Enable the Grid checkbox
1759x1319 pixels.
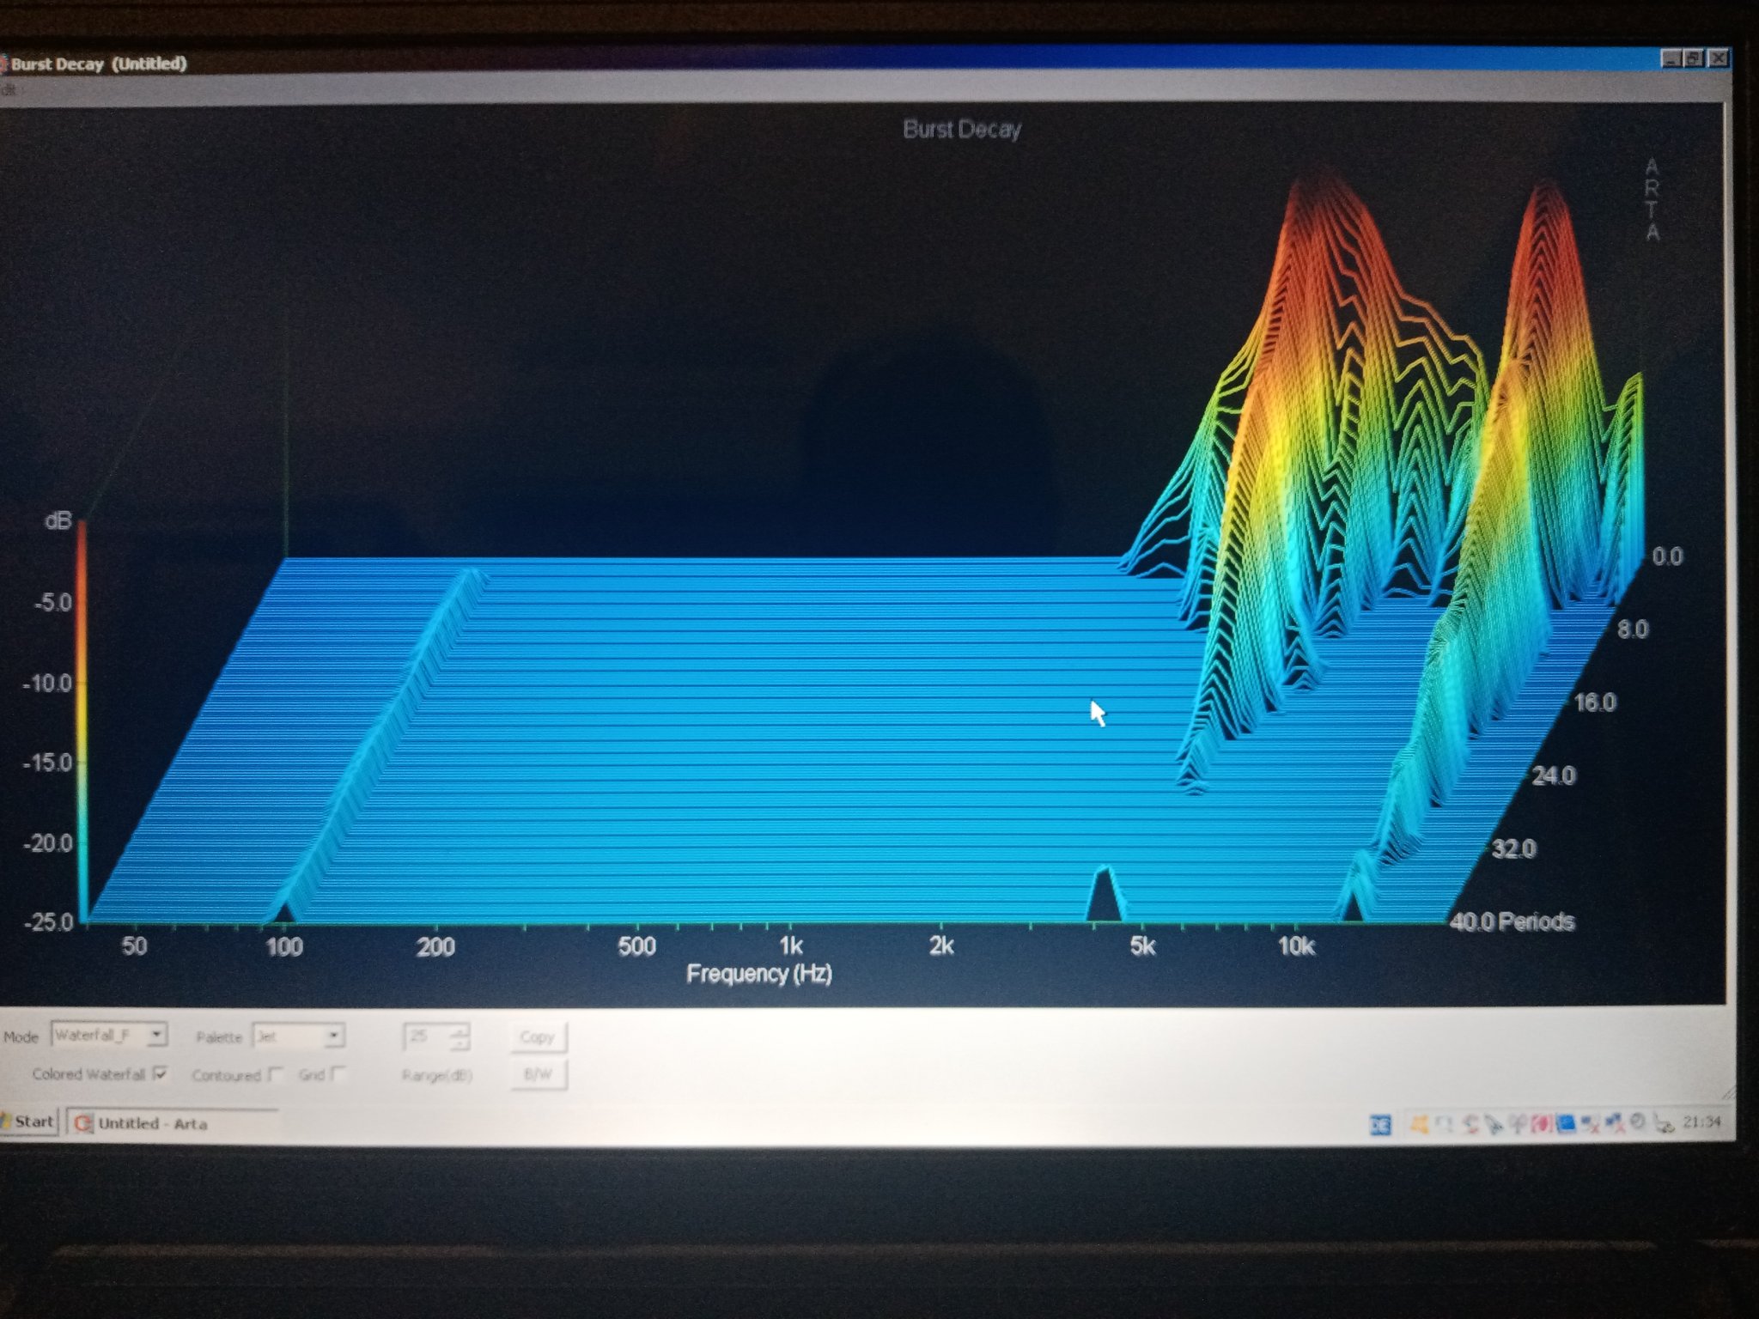[x=338, y=1074]
